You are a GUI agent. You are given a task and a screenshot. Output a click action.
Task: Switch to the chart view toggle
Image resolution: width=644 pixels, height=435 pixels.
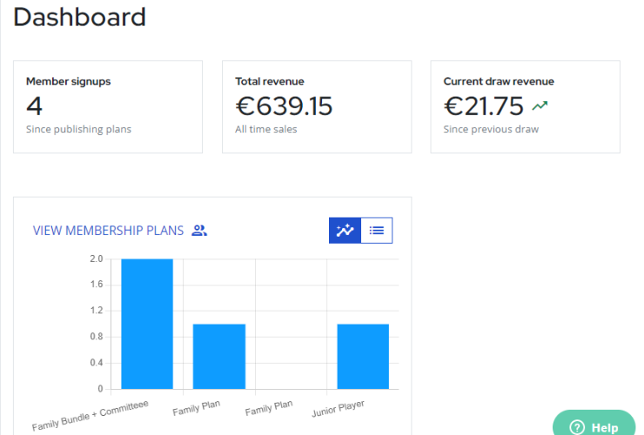click(x=345, y=231)
